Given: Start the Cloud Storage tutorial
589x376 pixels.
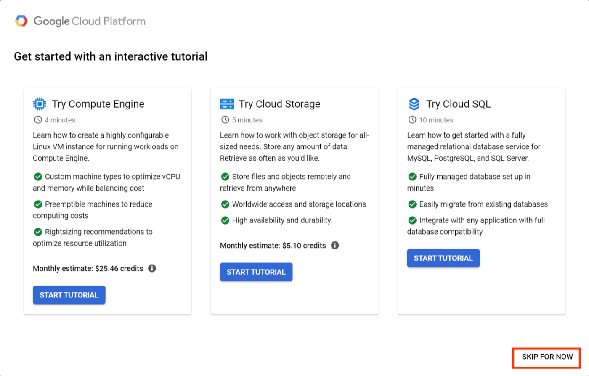Looking at the screenshot, I should (x=256, y=272).
